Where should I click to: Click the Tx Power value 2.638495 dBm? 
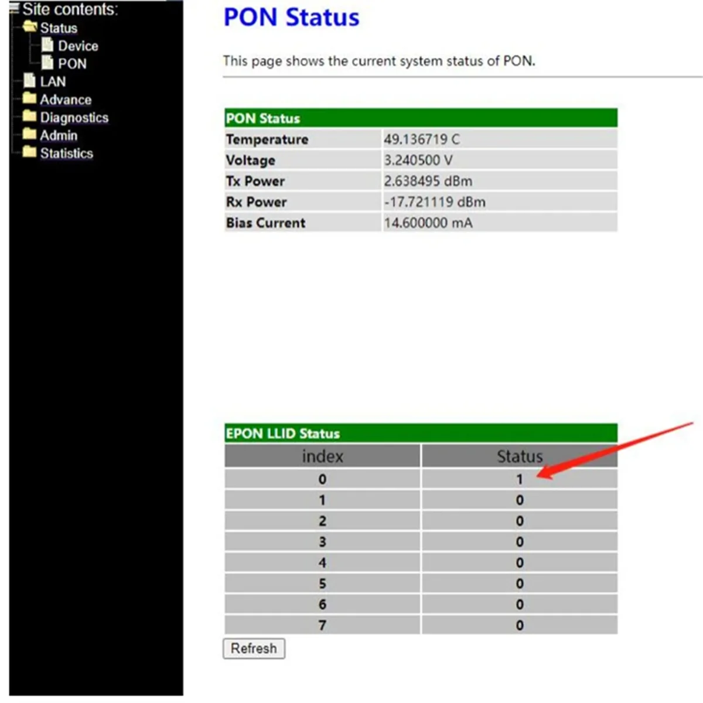[428, 181]
